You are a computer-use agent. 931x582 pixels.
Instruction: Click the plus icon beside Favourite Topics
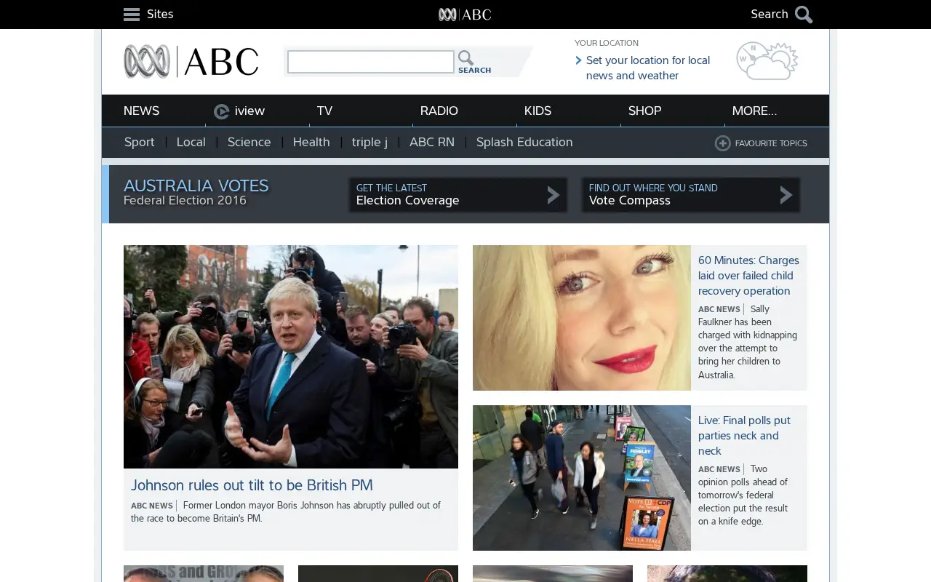tap(722, 143)
